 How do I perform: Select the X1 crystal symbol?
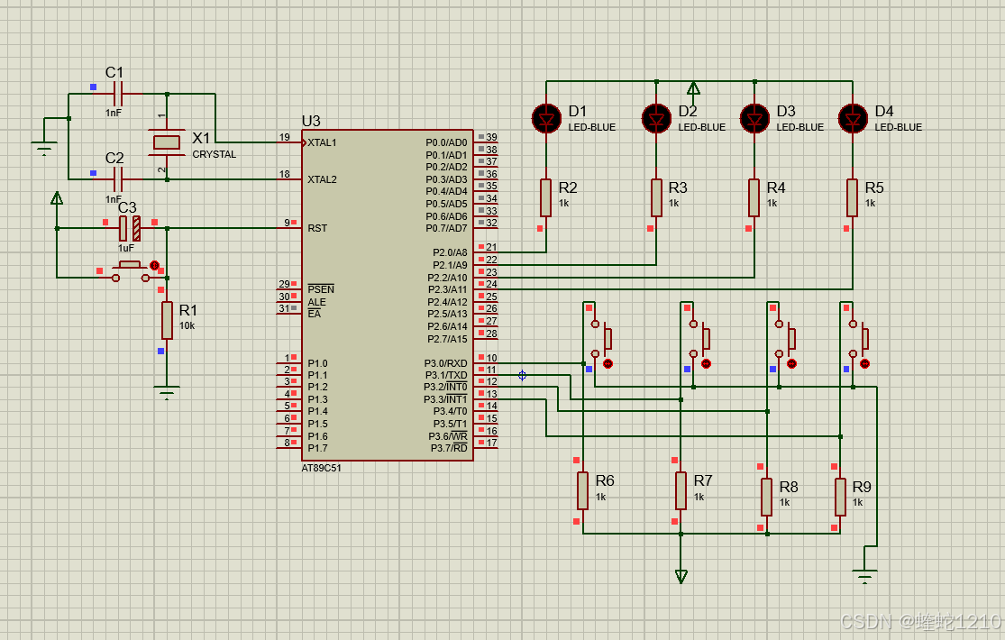point(167,142)
